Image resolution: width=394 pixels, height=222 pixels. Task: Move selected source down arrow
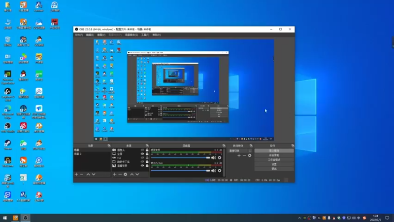coord(137,174)
